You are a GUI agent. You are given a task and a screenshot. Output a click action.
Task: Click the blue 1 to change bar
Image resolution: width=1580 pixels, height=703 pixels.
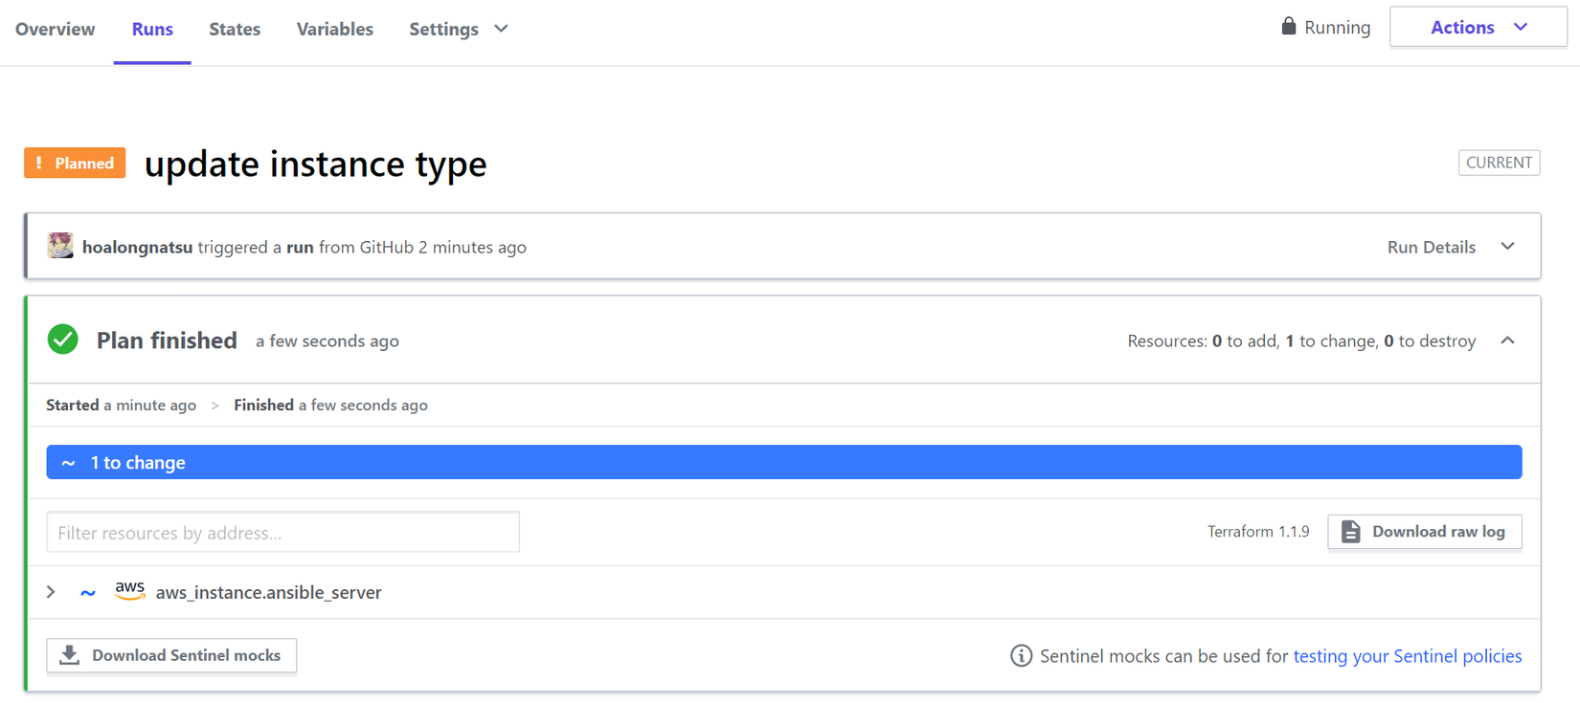[783, 463]
